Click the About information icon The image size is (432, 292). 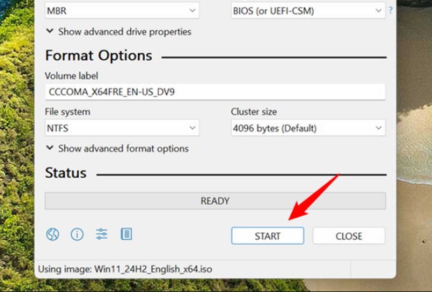[77, 234]
